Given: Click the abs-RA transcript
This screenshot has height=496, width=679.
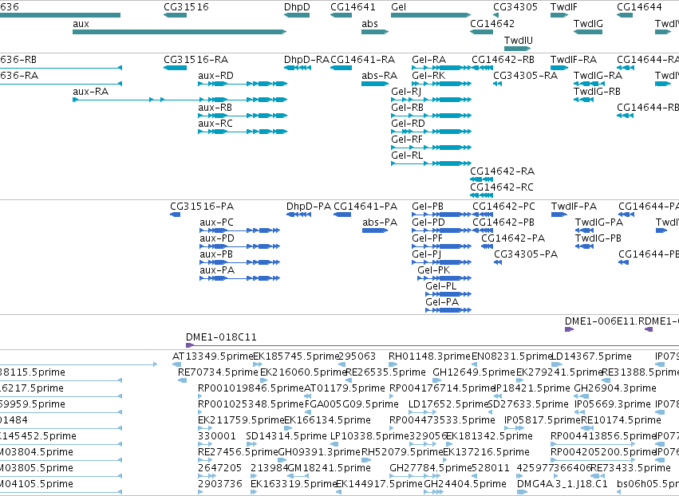Looking at the screenshot, I should 375,84.
